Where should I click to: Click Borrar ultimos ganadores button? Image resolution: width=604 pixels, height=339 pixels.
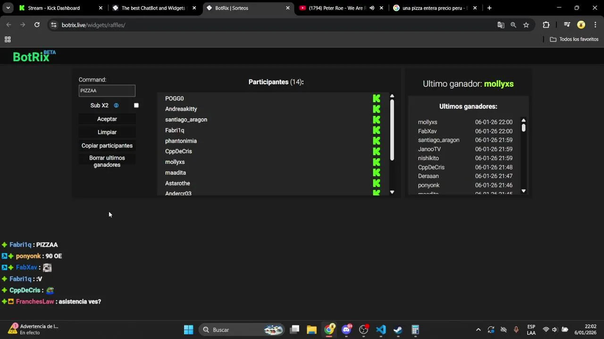pyautogui.click(x=107, y=161)
